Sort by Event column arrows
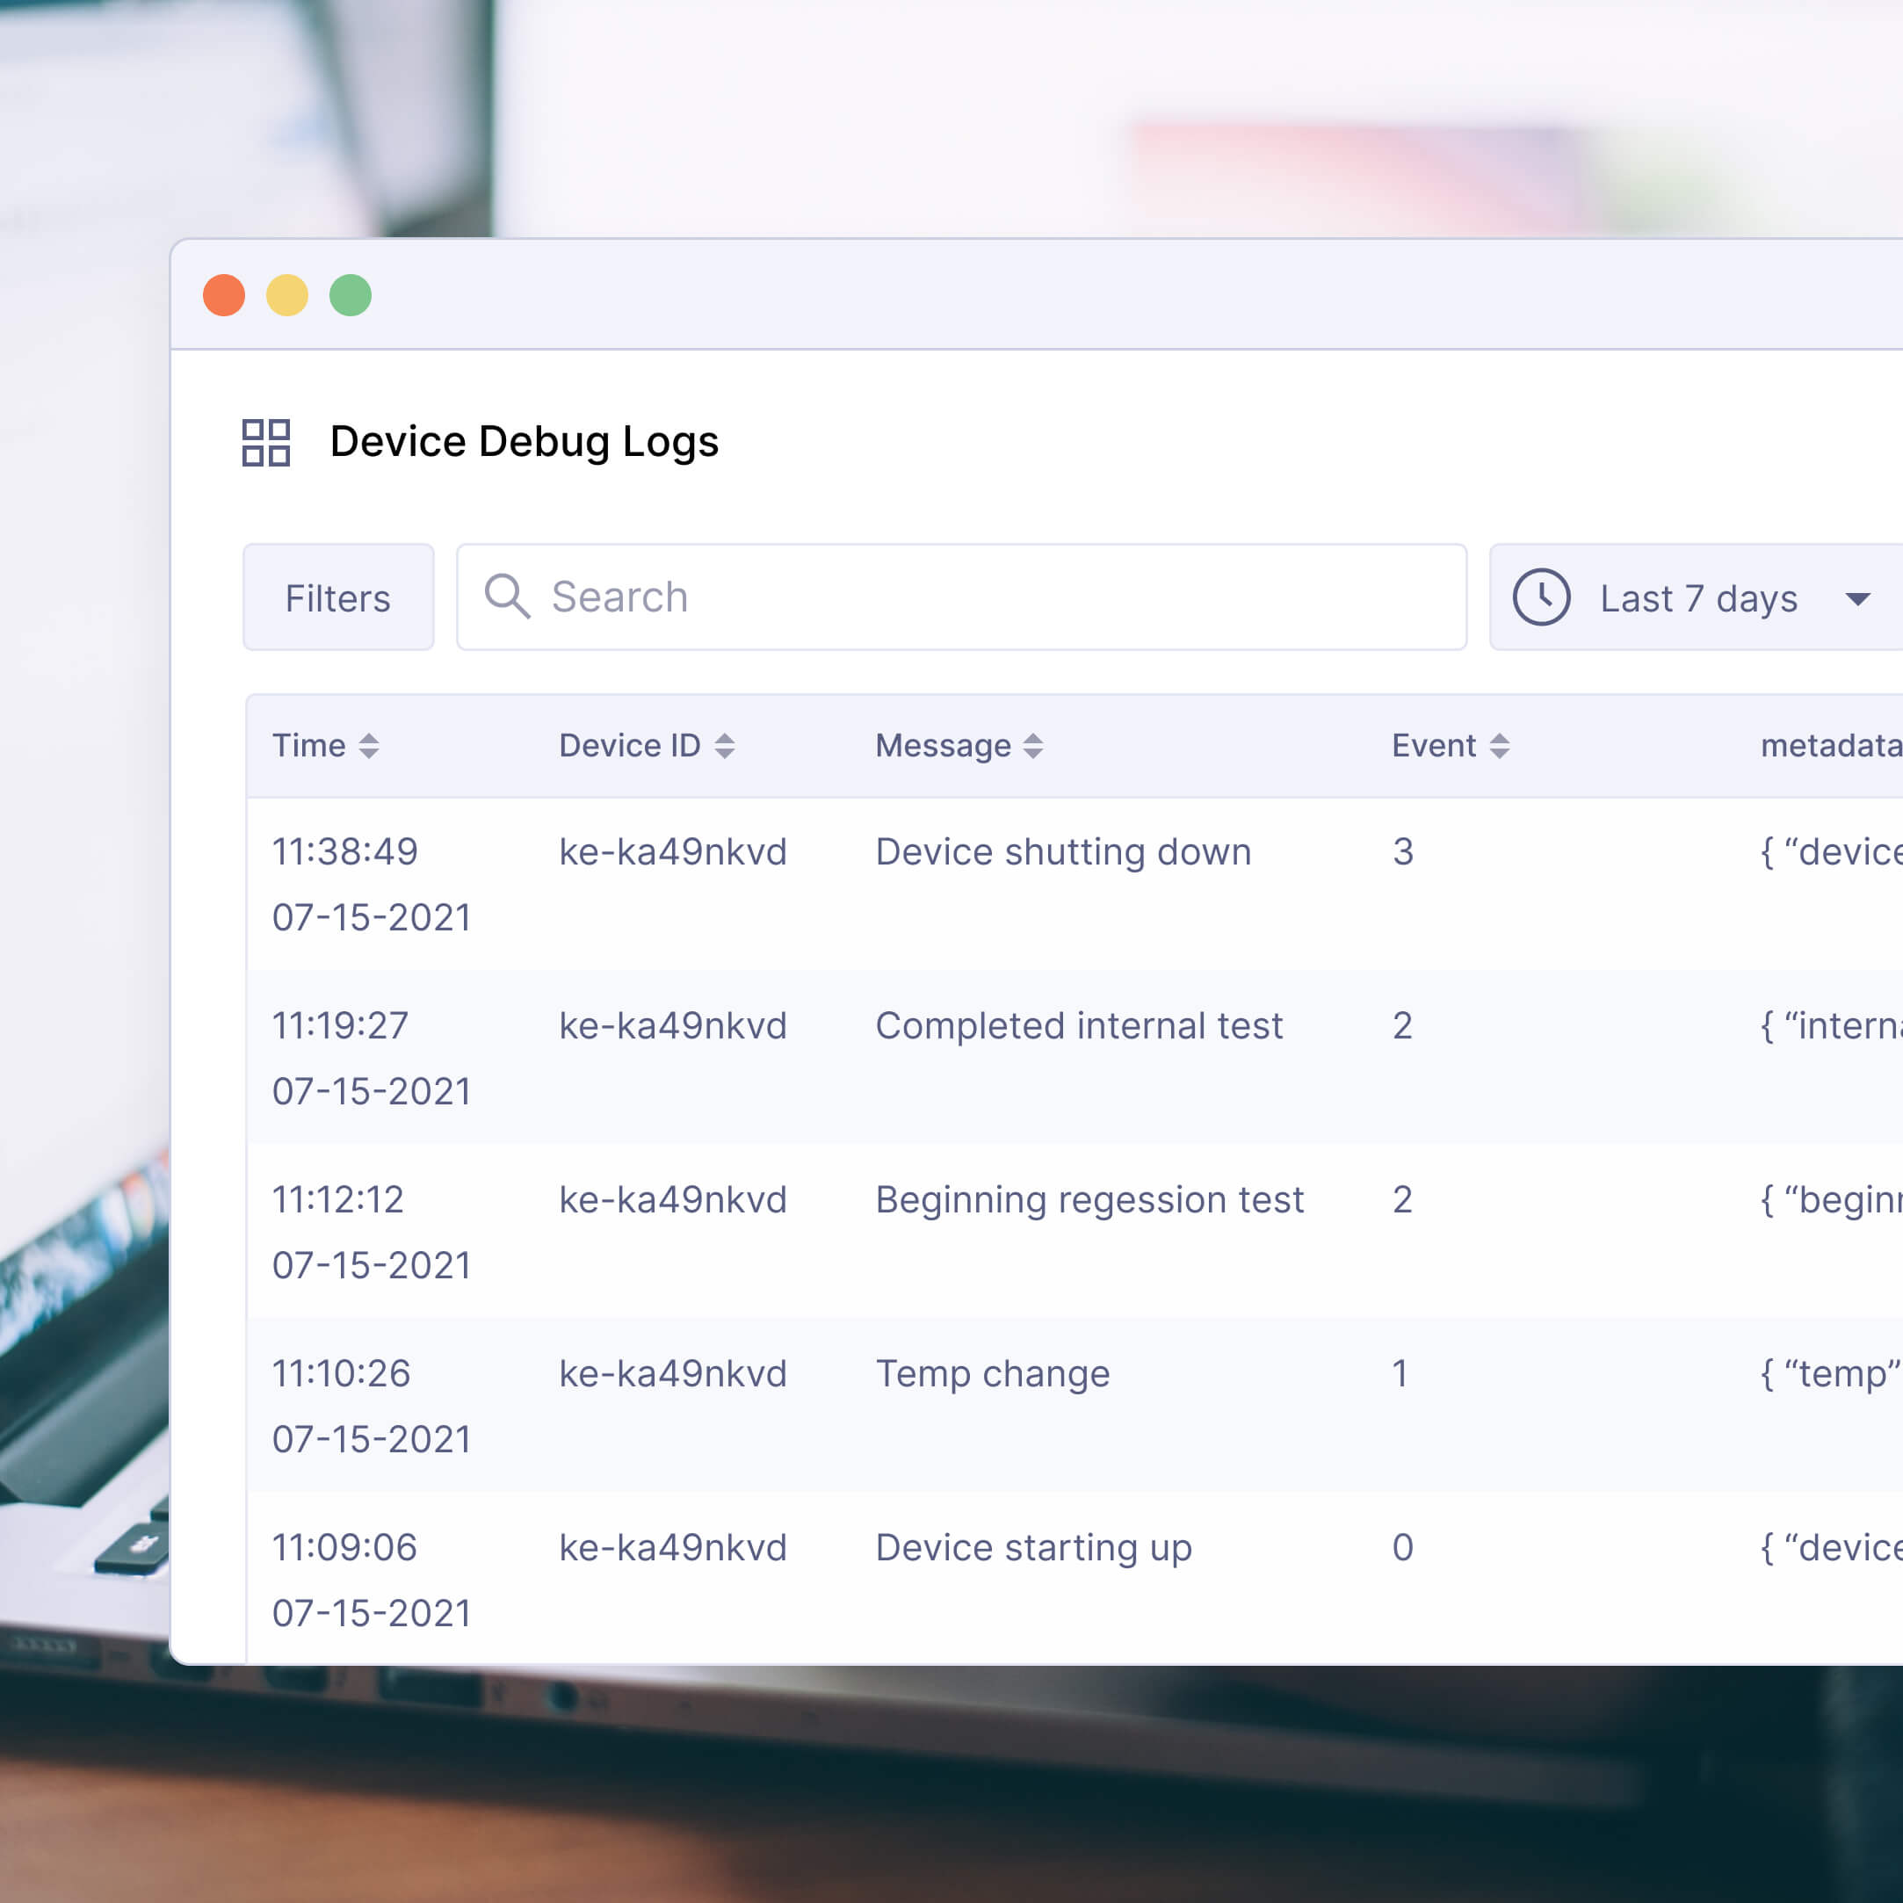This screenshot has width=1903, height=1903. click(1498, 746)
